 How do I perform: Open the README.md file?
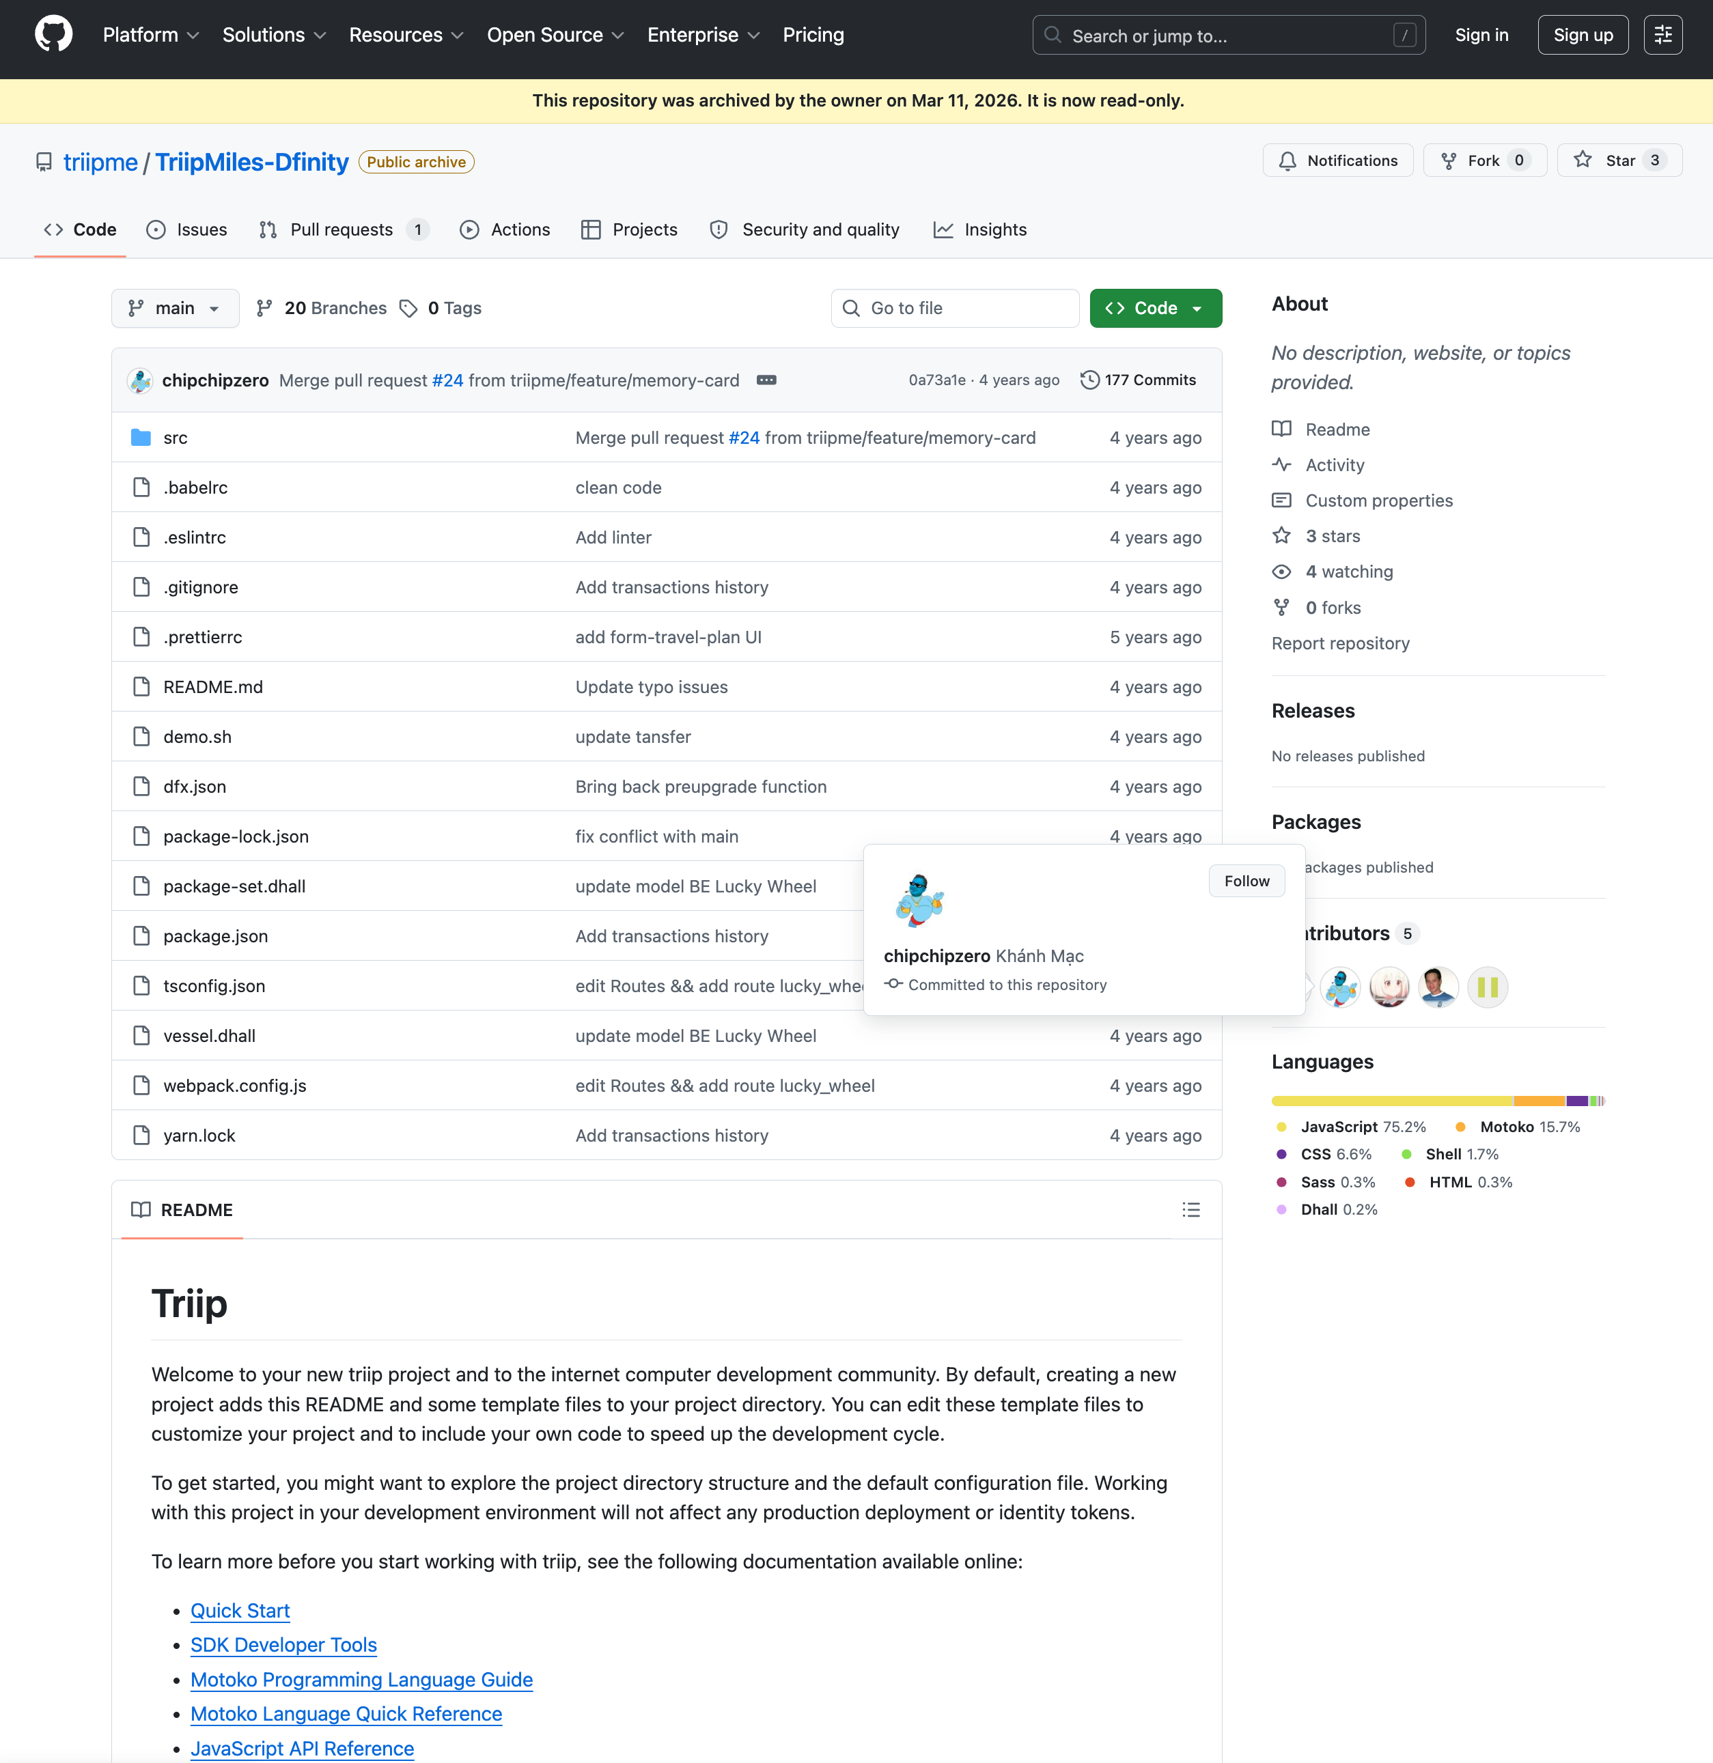213,687
